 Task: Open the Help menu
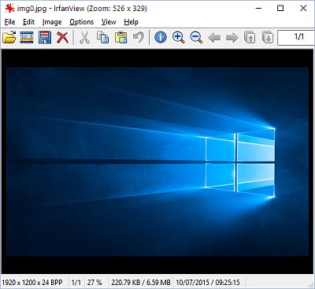131,22
